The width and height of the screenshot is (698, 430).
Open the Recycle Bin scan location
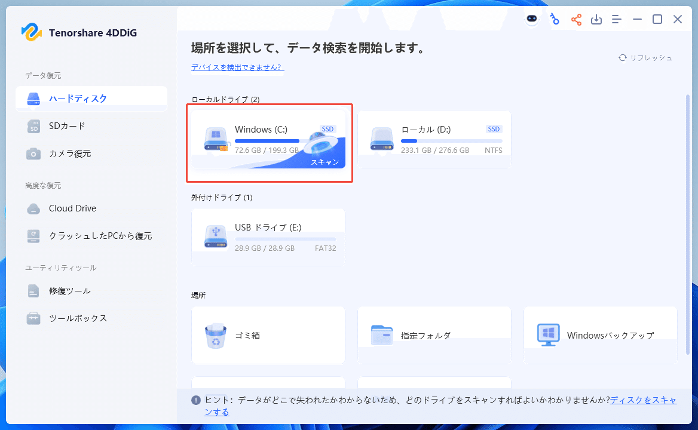coord(268,335)
